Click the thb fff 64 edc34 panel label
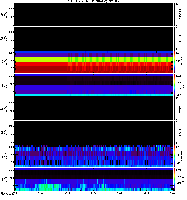Image resolution: width=187 pixels, height=200 pixels. pyautogui.click(x=4, y=15)
